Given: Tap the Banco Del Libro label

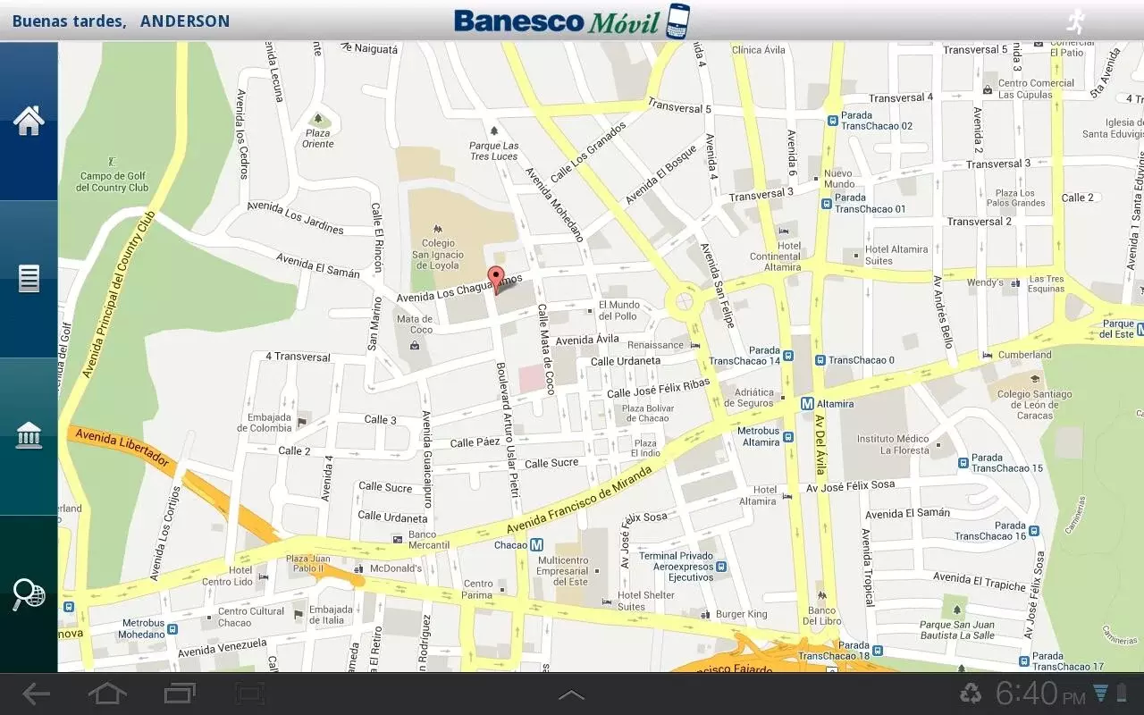Looking at the screenshot, I should (x=822, y=616).
